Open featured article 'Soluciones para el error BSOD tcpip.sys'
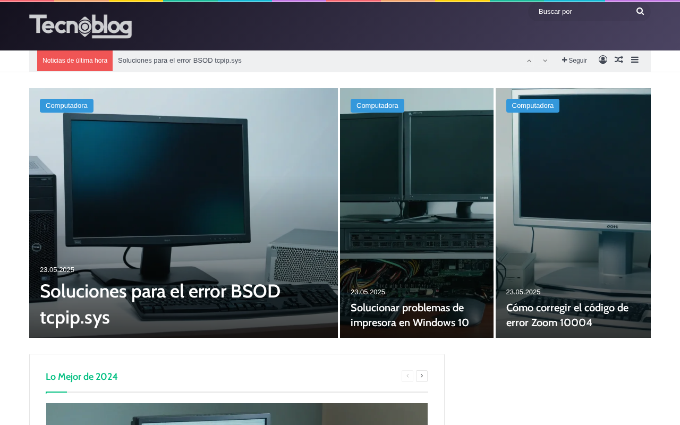Viewport: 680px width, 425px height. 160,304
